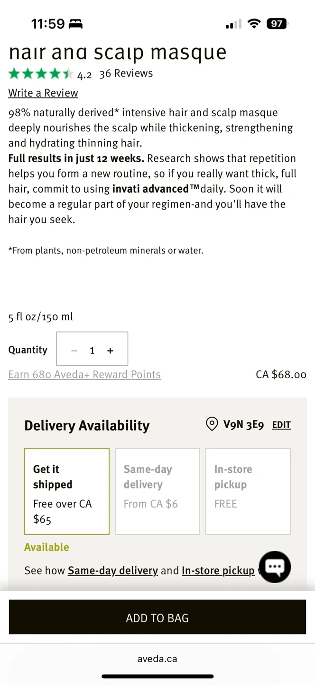Increase quantity with the plus button
The height and width of the screenshot is (685, 315).
[x=110, y=351]
